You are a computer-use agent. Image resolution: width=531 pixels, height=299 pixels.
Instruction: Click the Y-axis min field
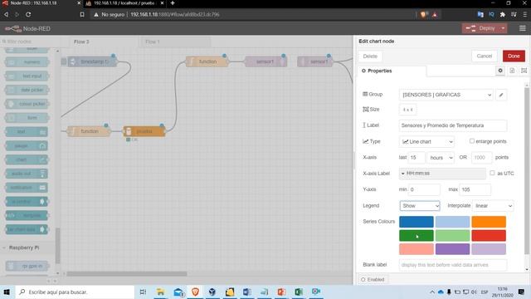(424, 189)
